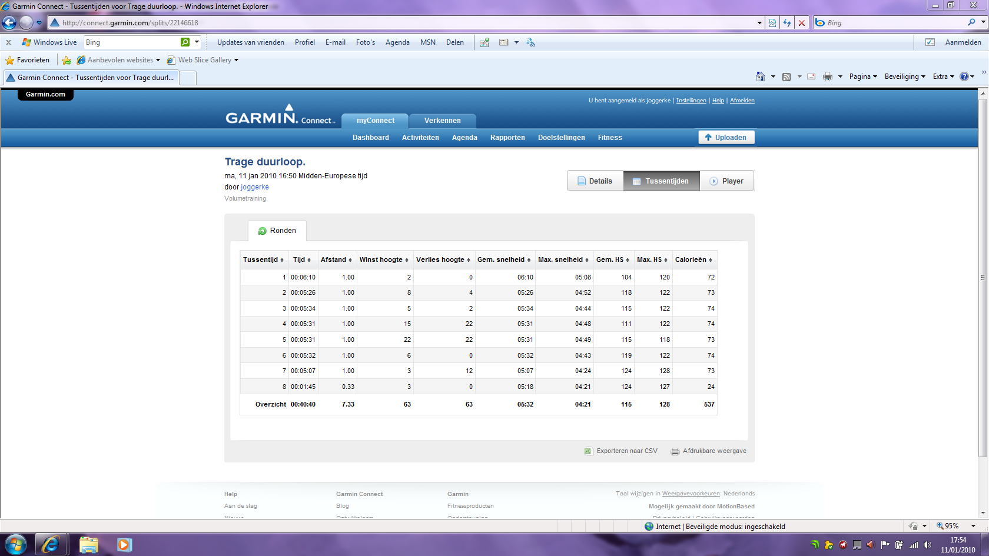Open the Pagina dropdown menu

coord(863,76)
